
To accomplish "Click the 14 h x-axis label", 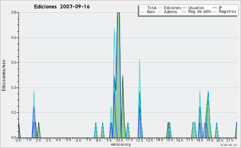I will 160,140.
